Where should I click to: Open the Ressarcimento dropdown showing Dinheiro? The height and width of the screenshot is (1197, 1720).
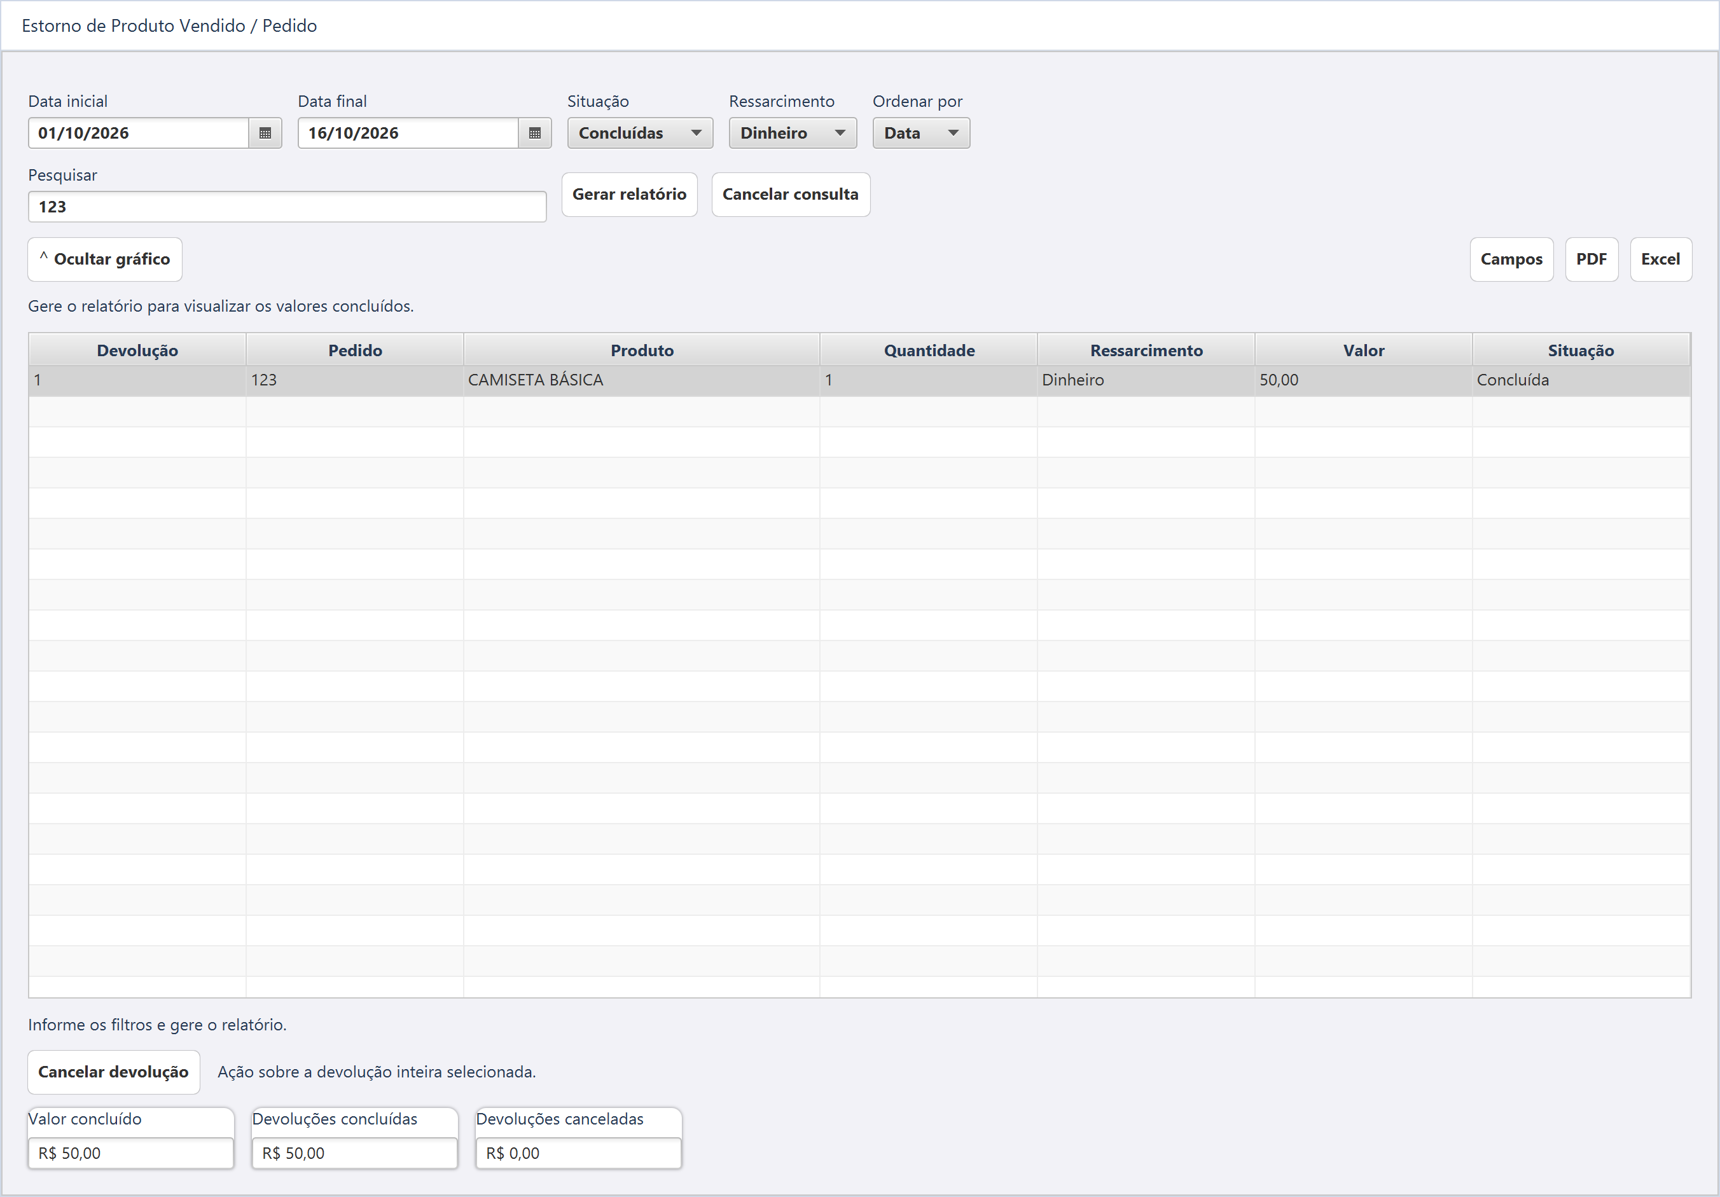point(793,132)
